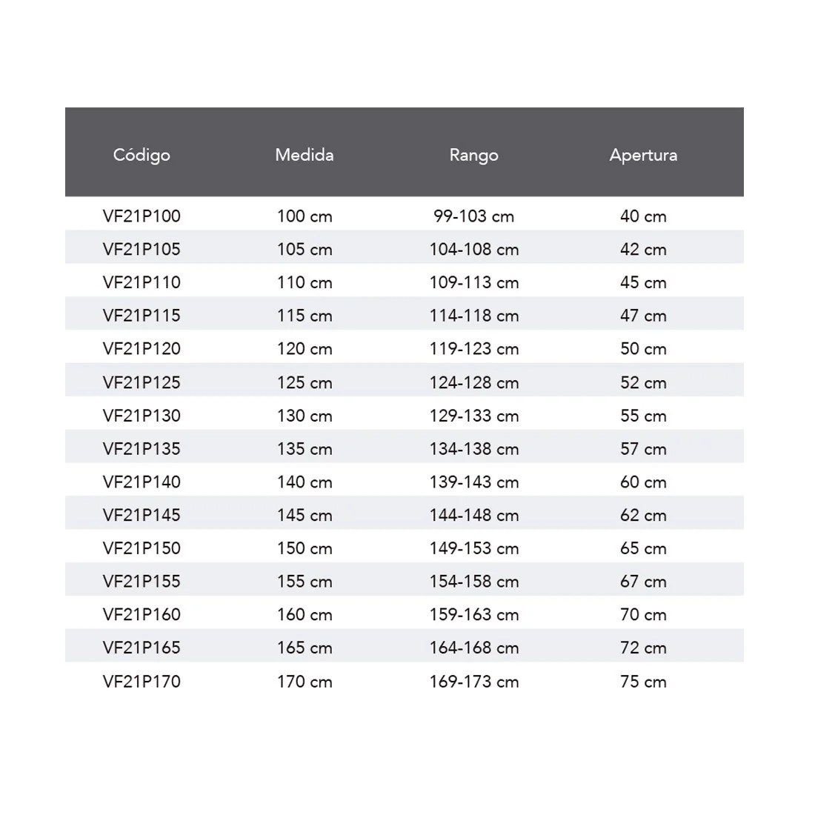815x815 pixels.
Task: Click the 140 cm measure cell
Action: [x=305, y=482]
